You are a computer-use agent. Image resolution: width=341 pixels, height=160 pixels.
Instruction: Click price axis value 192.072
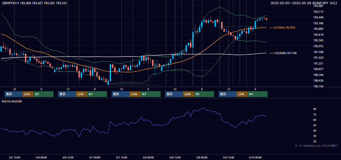coord(318,46)
